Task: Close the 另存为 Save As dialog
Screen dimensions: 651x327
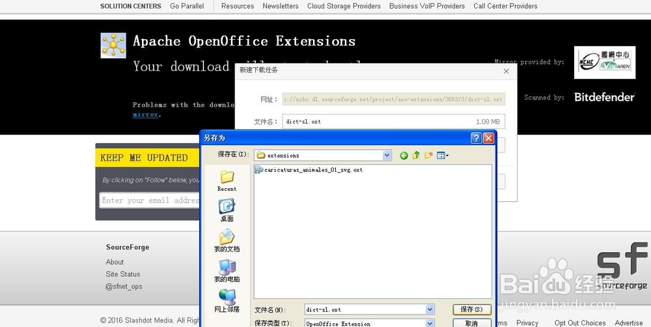Action: pos(489,138)
